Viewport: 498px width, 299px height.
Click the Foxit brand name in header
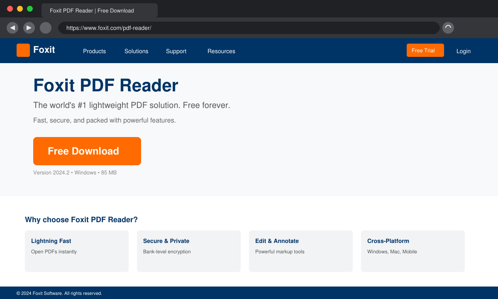coord(44,50)
